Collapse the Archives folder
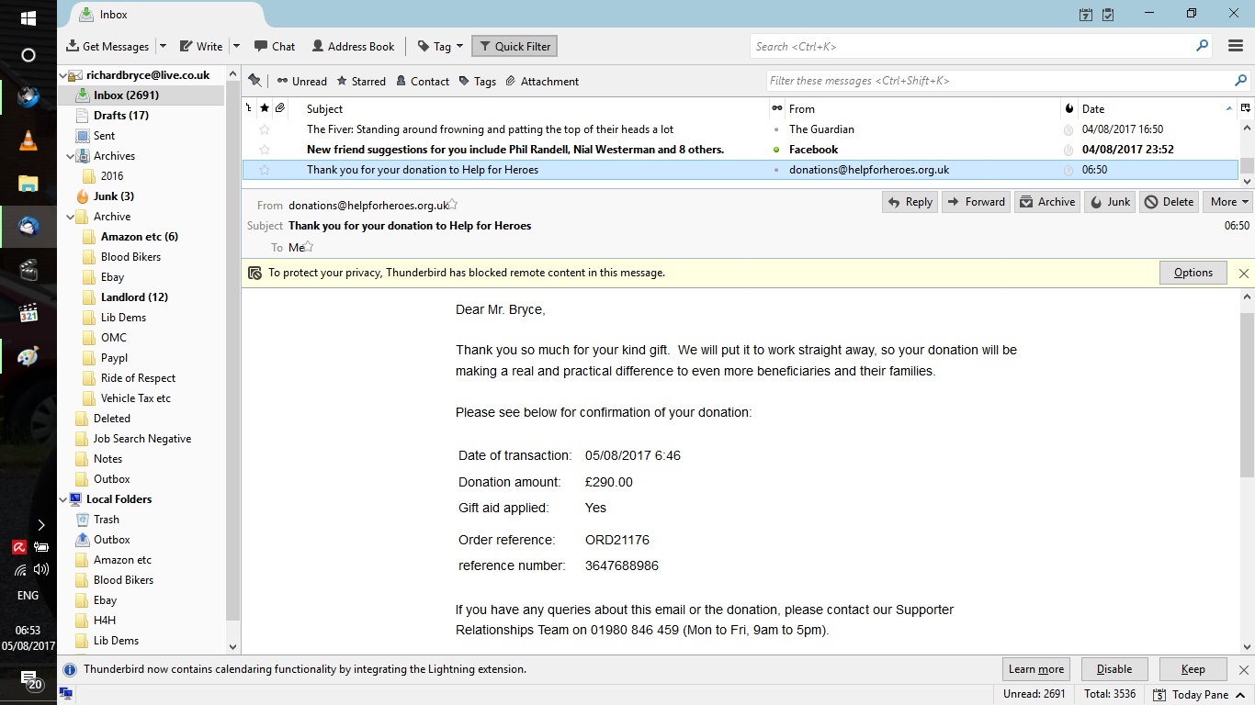This screenshot has width=1255, height=705. click(x=71, y=156)
